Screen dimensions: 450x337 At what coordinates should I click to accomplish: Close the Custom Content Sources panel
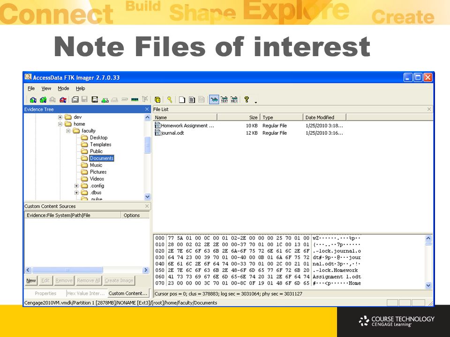147,206
